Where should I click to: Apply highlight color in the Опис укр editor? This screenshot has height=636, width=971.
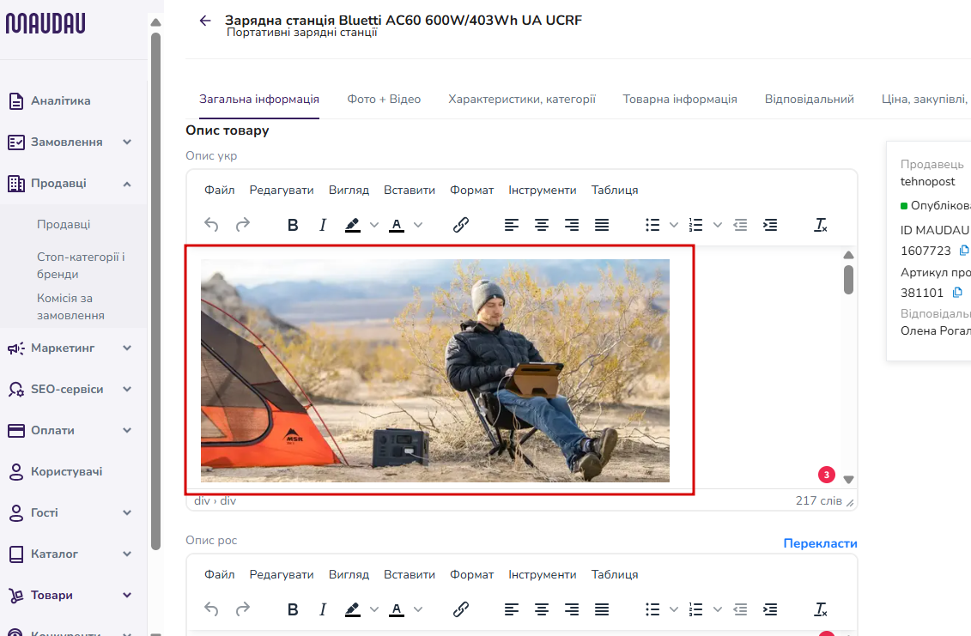tap(352, 225)
